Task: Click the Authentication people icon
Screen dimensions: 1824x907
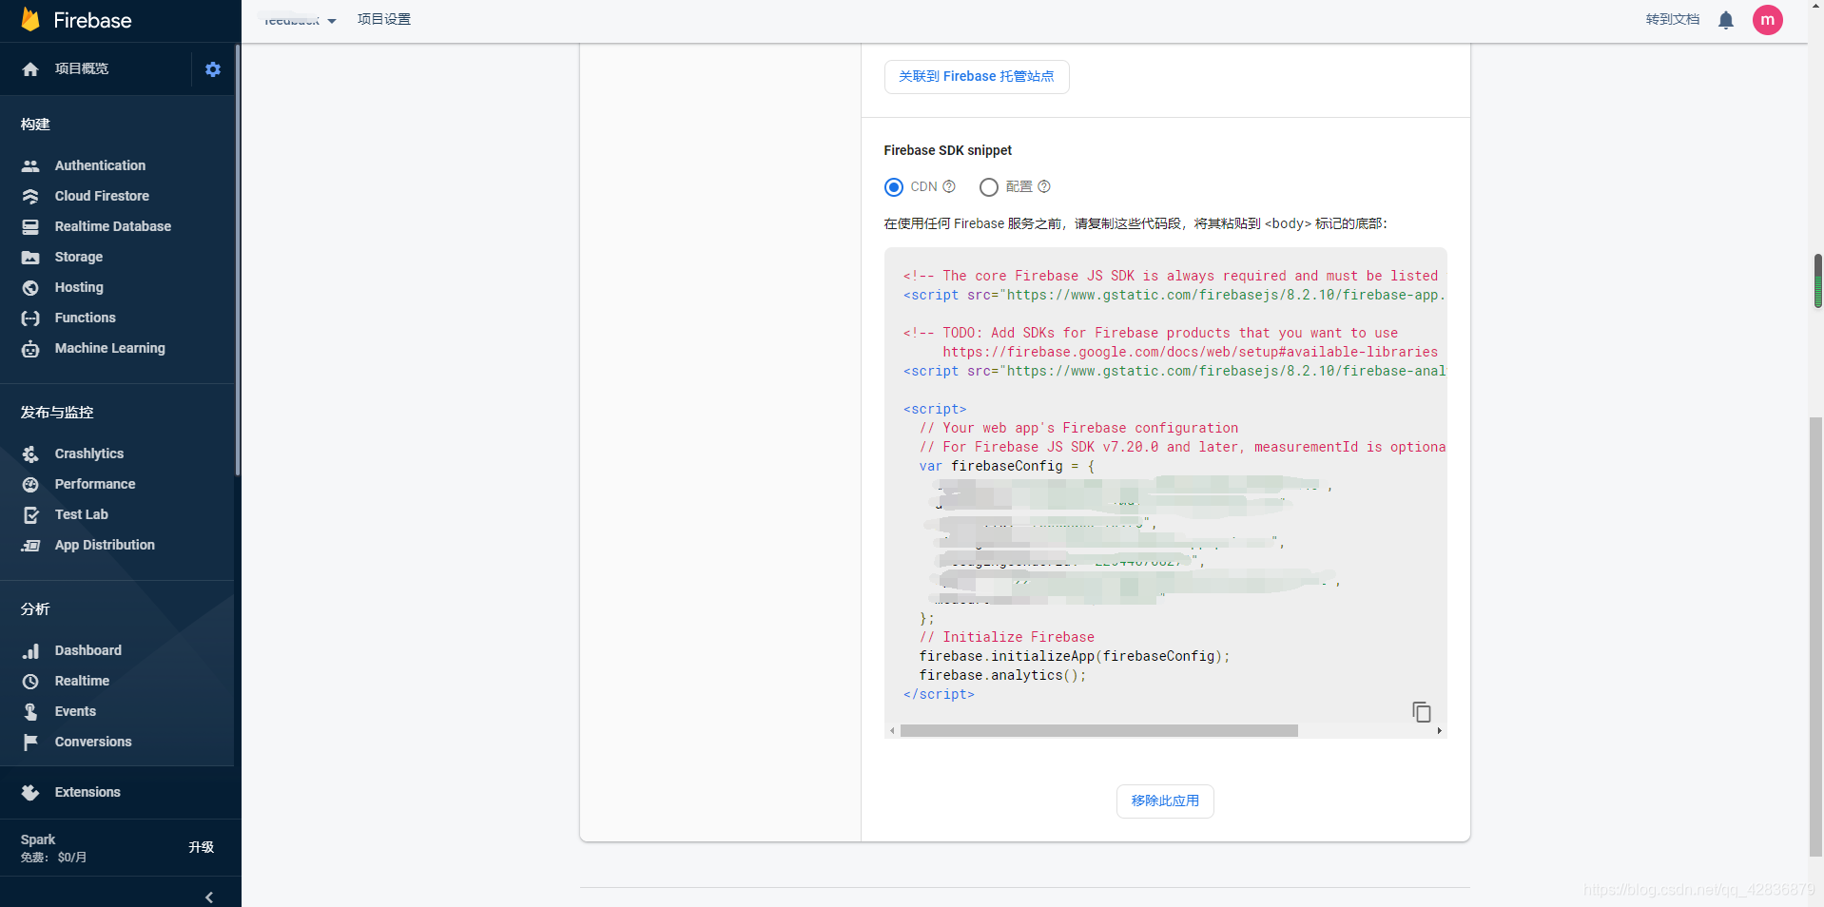Action: [x=30, y=165]
